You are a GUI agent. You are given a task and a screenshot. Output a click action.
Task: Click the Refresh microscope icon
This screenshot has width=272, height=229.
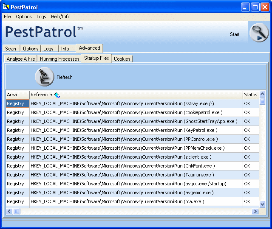45,77
